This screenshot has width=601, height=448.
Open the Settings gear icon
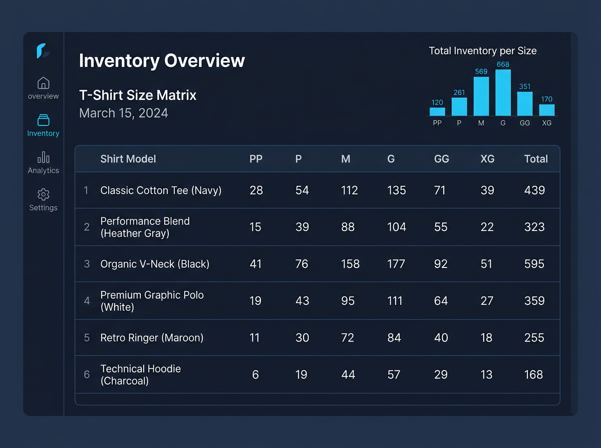[x=44, y=194]
